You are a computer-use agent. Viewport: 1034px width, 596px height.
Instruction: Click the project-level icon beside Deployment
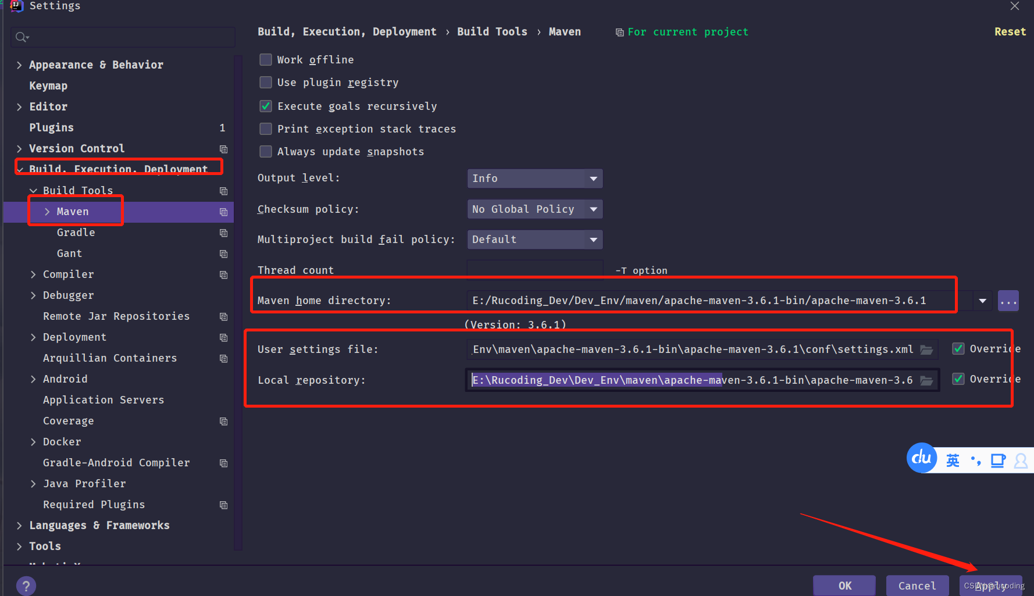pyautogui.click(x=223, y=337)
